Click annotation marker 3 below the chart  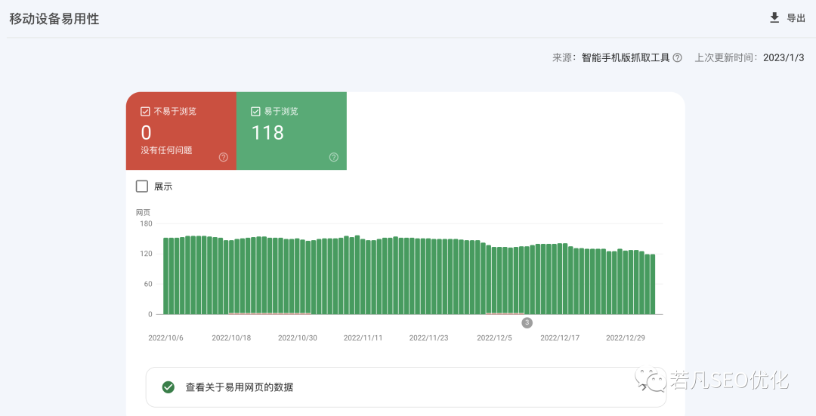[x=527, y=322]
